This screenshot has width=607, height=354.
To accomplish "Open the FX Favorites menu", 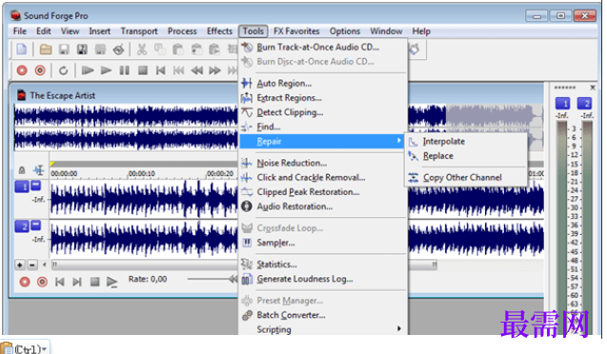I will point(296,30).
